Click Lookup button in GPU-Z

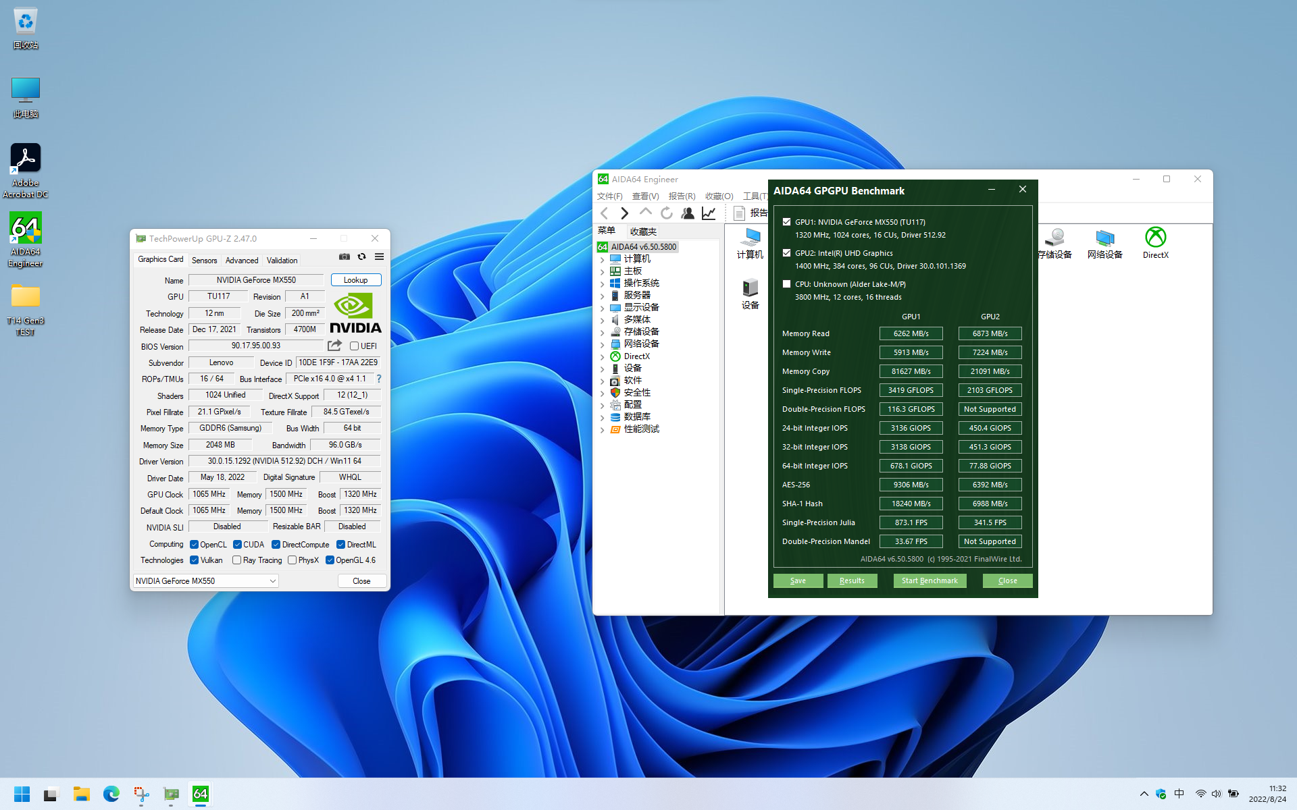pos(356,280)
